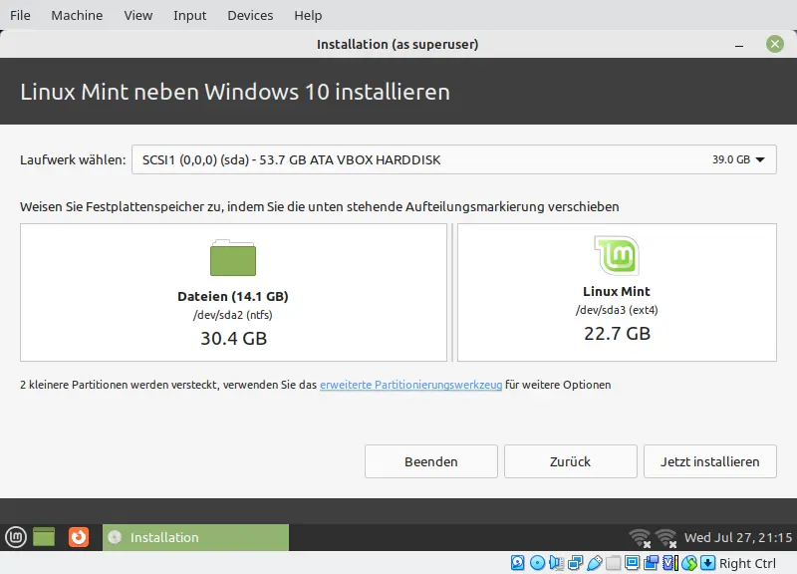
Task: Click the /dev/sda3 (ext4) label
Action: pos(617,310)
